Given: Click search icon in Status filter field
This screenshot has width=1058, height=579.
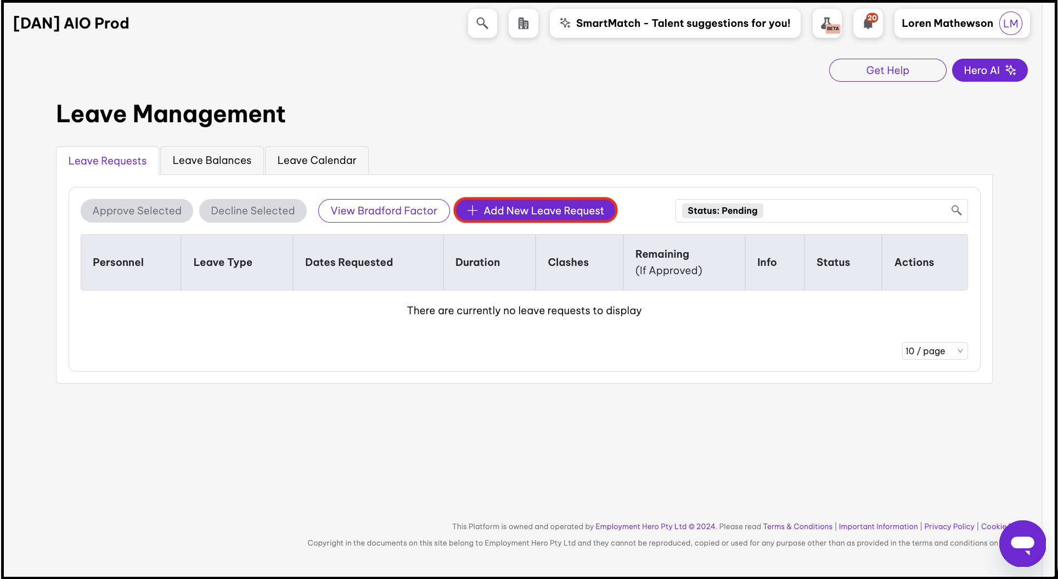Looking at the screenshot, I should pos(956,211).
